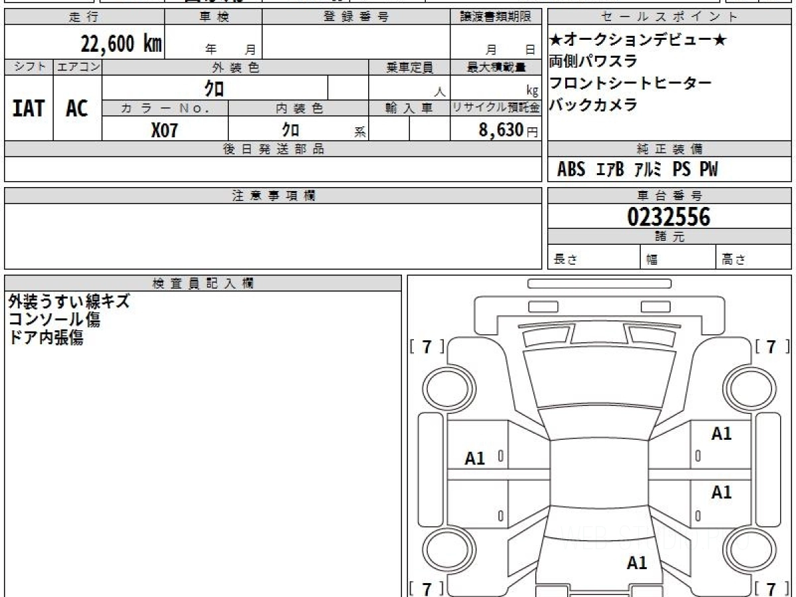Click the 輸入車 header cell

pos(409,108)
